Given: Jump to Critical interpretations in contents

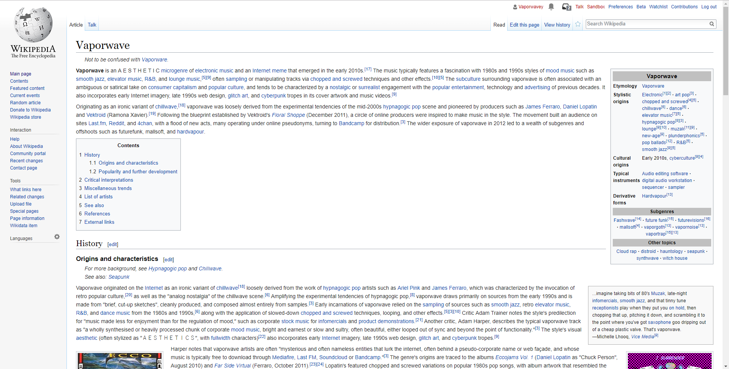Looking at the screenshot, I should [109, 180].
